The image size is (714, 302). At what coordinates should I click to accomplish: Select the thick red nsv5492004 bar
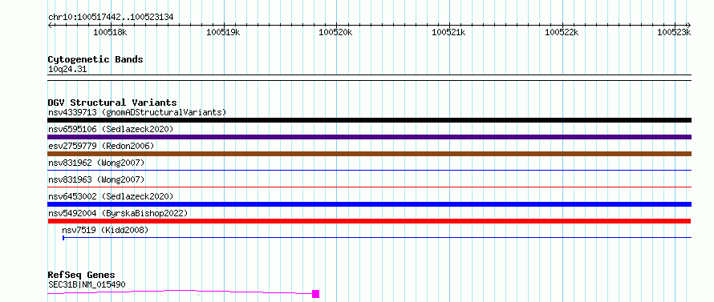(x=369, y=221)
